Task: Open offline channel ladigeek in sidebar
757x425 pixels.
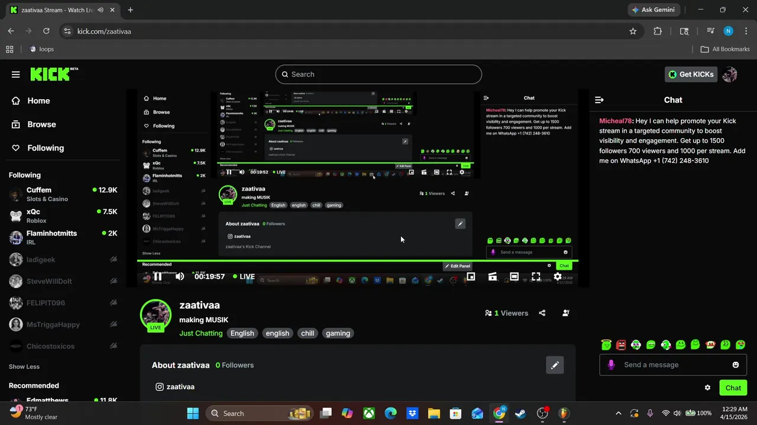Action: click(63, 260)
